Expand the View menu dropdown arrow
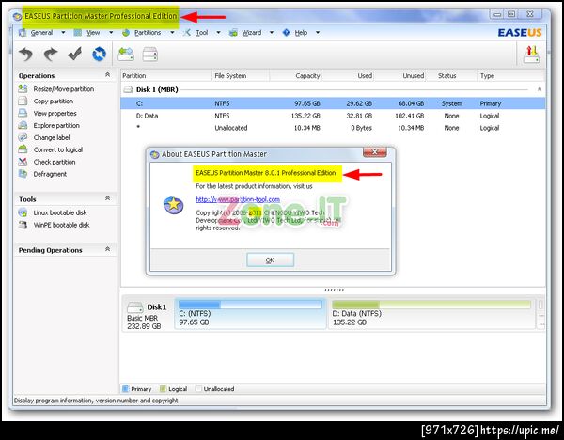This screenshot has height=440, width=564. pos(111,32)
